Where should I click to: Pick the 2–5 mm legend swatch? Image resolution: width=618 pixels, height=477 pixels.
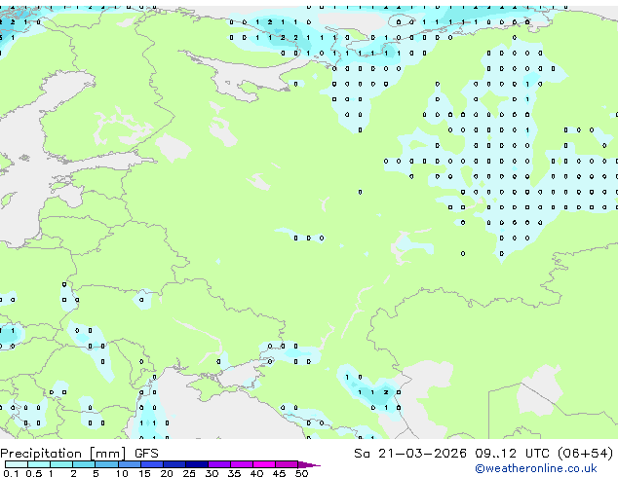[84, 464]
